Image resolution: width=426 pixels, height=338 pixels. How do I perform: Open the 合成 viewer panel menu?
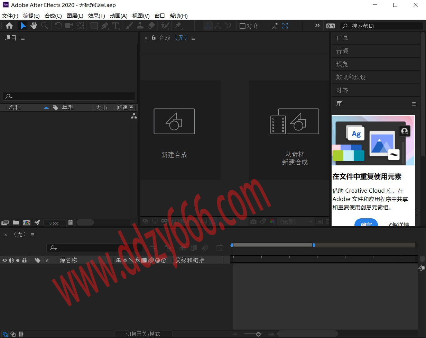pyautogui.click(x=193, y=38)
